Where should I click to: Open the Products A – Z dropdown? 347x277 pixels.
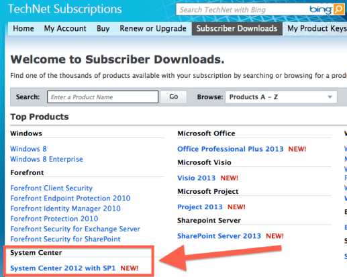281,97
